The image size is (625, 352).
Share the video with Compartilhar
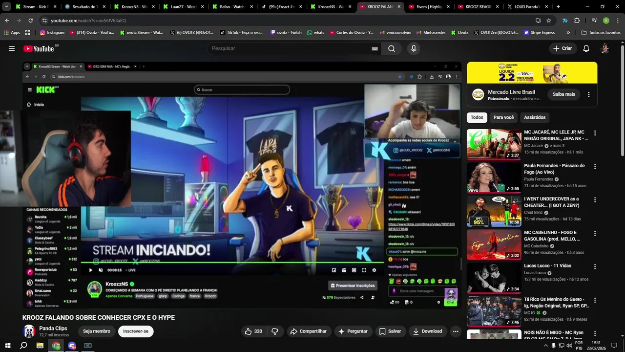tap(308, 331)
